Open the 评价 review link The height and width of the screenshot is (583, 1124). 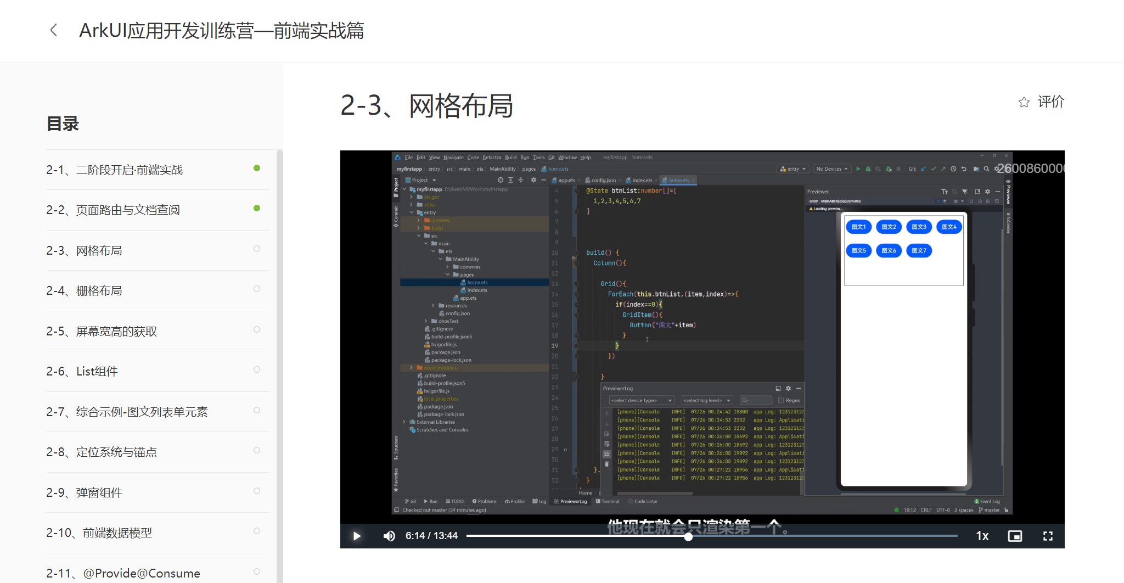pyautogui.click(x=1051, y=102)
